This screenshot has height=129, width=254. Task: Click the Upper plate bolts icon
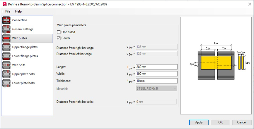point(6,74)
